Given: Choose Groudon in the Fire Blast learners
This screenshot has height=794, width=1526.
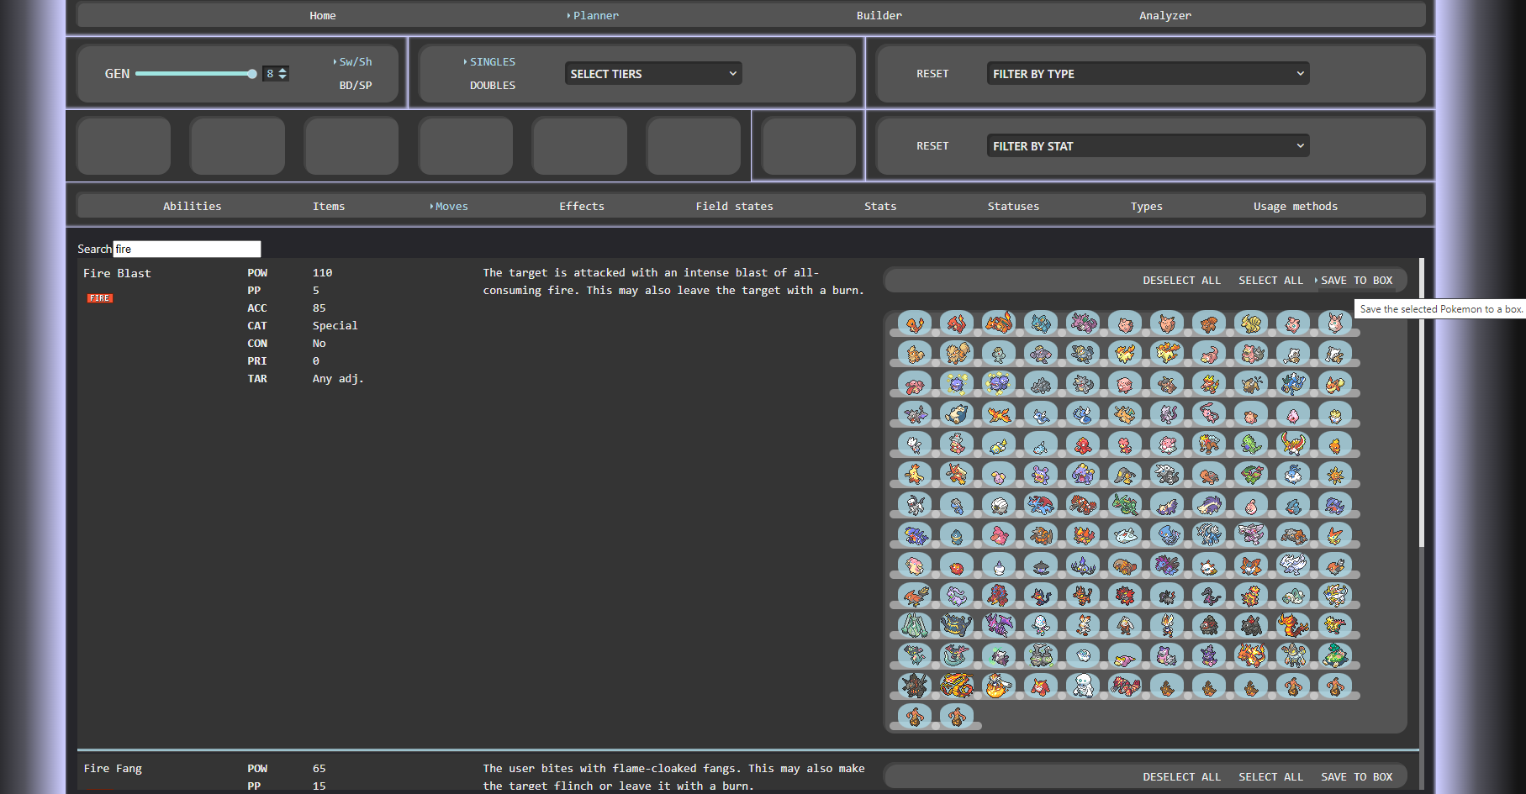Looking at the screenshot, I should 1083,504.
